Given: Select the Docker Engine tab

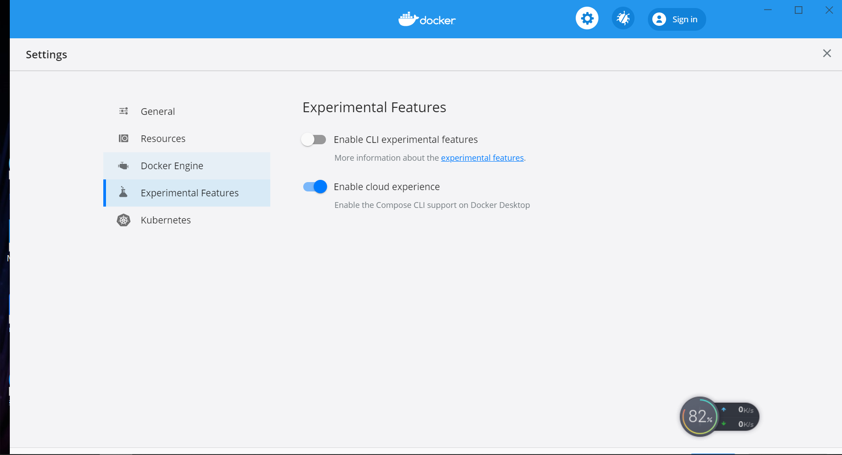Looking at the screenshot, I should [187, 166].
